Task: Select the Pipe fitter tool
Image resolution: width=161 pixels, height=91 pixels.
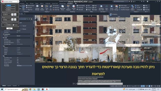Action: pyautogui.click(x=88, y=6)
